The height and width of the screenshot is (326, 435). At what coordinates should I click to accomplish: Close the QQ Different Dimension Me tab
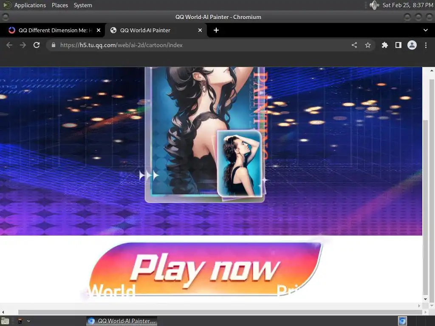[x=99, y=30]
